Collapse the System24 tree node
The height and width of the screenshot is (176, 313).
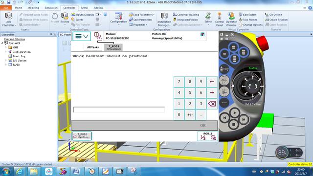2,43
